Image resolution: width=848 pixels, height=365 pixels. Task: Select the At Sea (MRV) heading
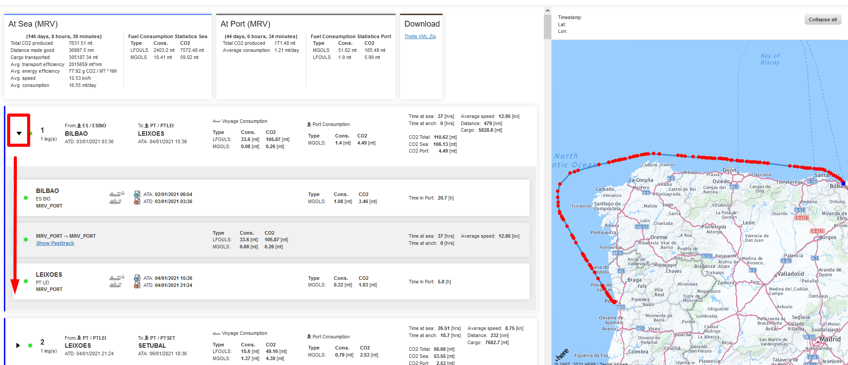coord(33,24)
